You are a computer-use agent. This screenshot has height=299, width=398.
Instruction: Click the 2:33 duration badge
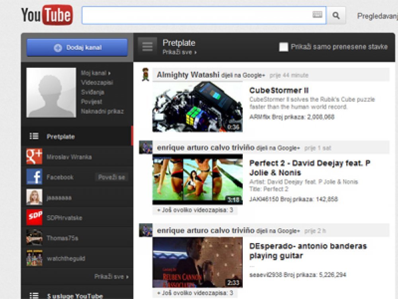[233, 283]
